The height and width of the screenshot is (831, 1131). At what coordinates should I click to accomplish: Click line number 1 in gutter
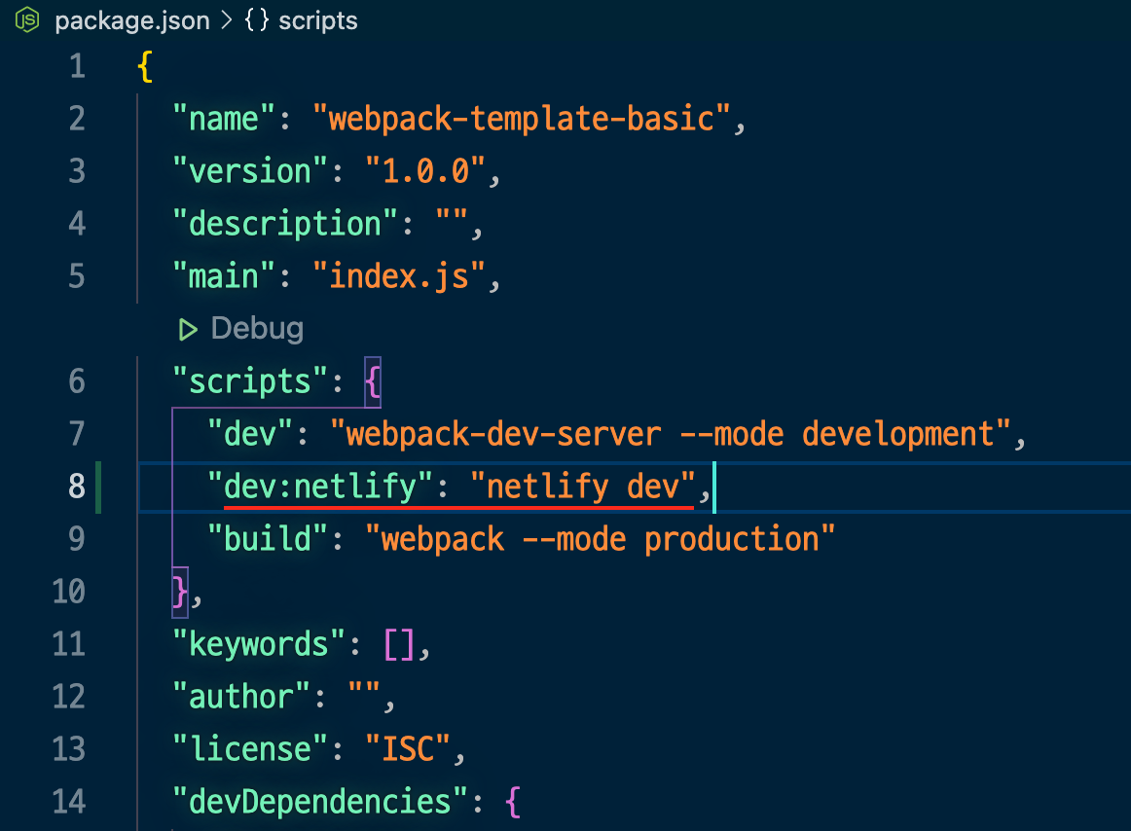point(78,67)
